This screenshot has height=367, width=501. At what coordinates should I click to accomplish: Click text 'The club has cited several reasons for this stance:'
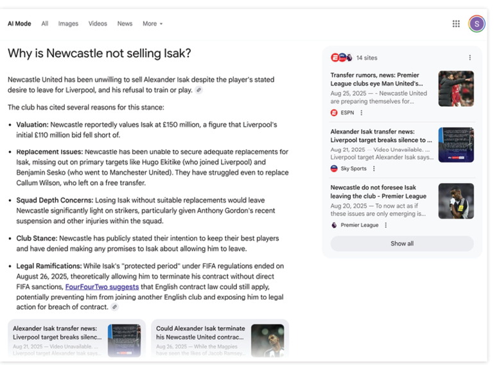(x=86, y=107)
